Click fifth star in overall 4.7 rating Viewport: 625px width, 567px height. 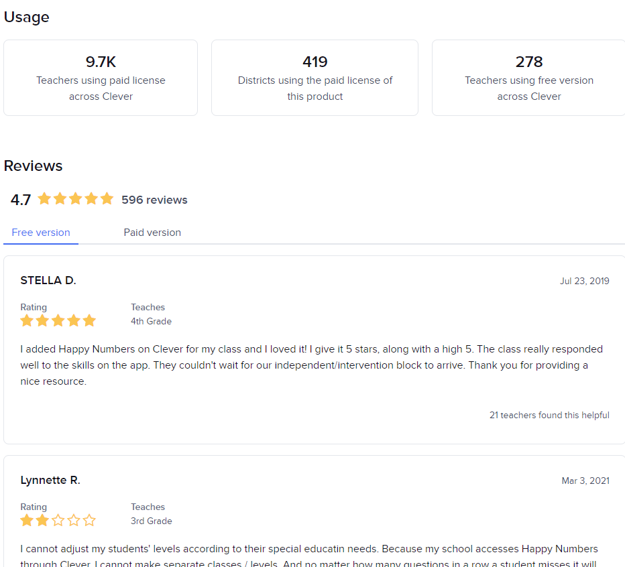[107, 199]
